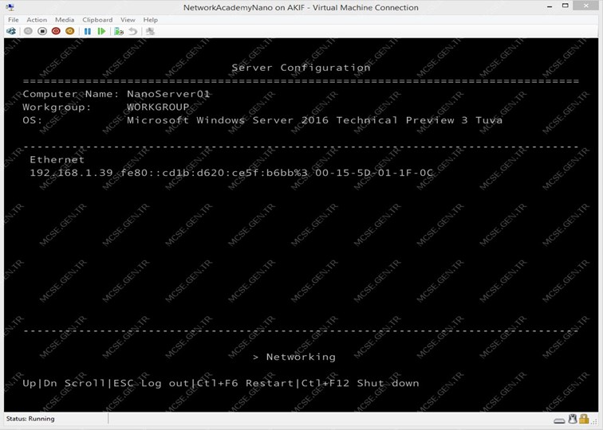603x430 pixels.
Task: Minimize the Virtual Machine Connection window
Action: (550, 6)
